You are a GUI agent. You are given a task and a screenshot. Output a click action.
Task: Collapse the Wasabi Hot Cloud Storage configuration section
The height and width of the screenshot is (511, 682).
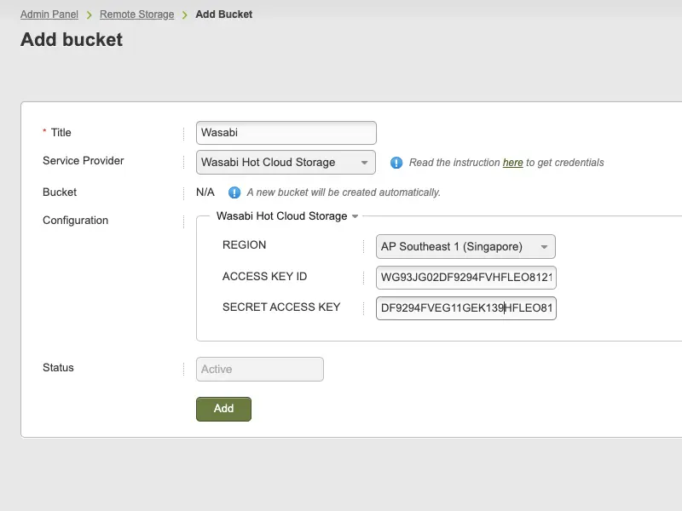pyautogui.click(x=287, y=216)
